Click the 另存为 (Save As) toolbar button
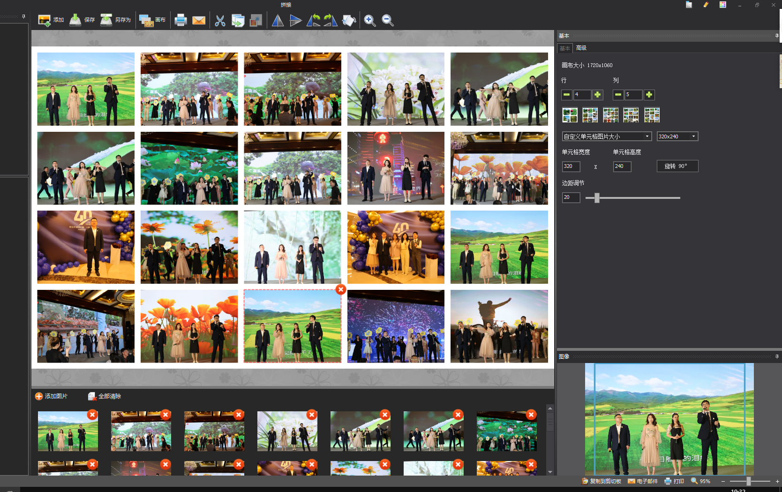 pyautogui.click(x=116, y=20)
